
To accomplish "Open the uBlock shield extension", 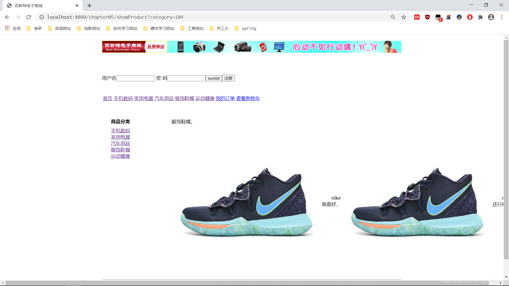I will (x=427, y=17).
